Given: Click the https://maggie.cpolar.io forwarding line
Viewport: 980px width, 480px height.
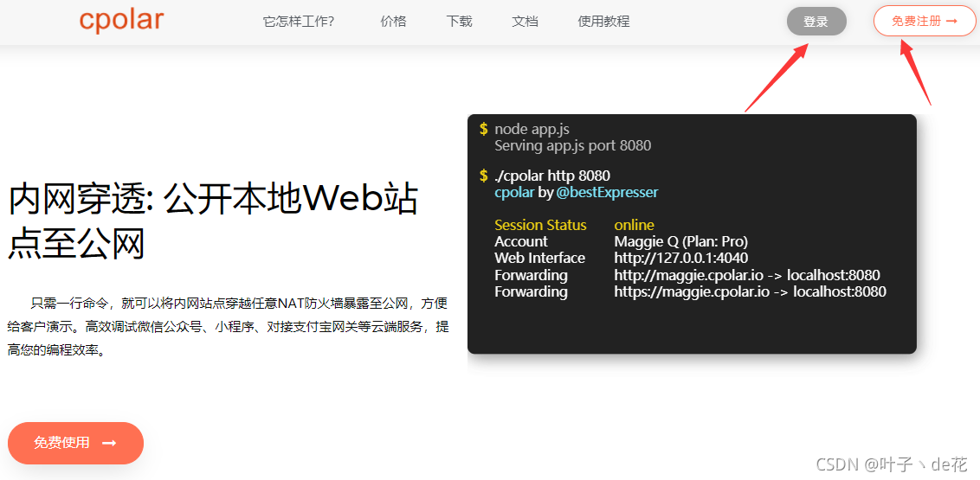Looking at the screenshot, I should 750,291.
